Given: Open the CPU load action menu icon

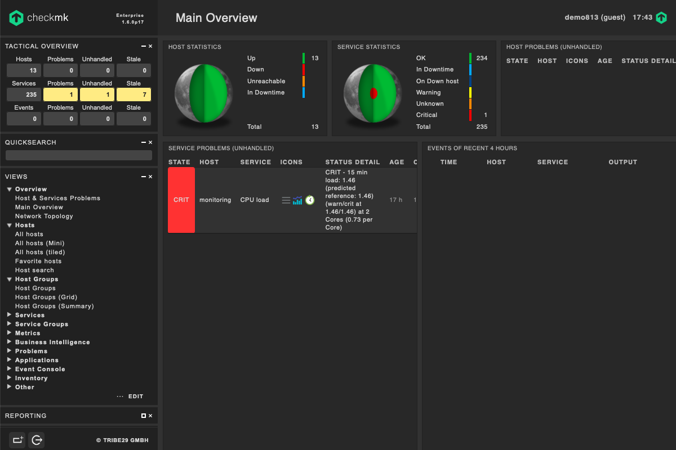Looking at the screenshot, I should 286,200.
